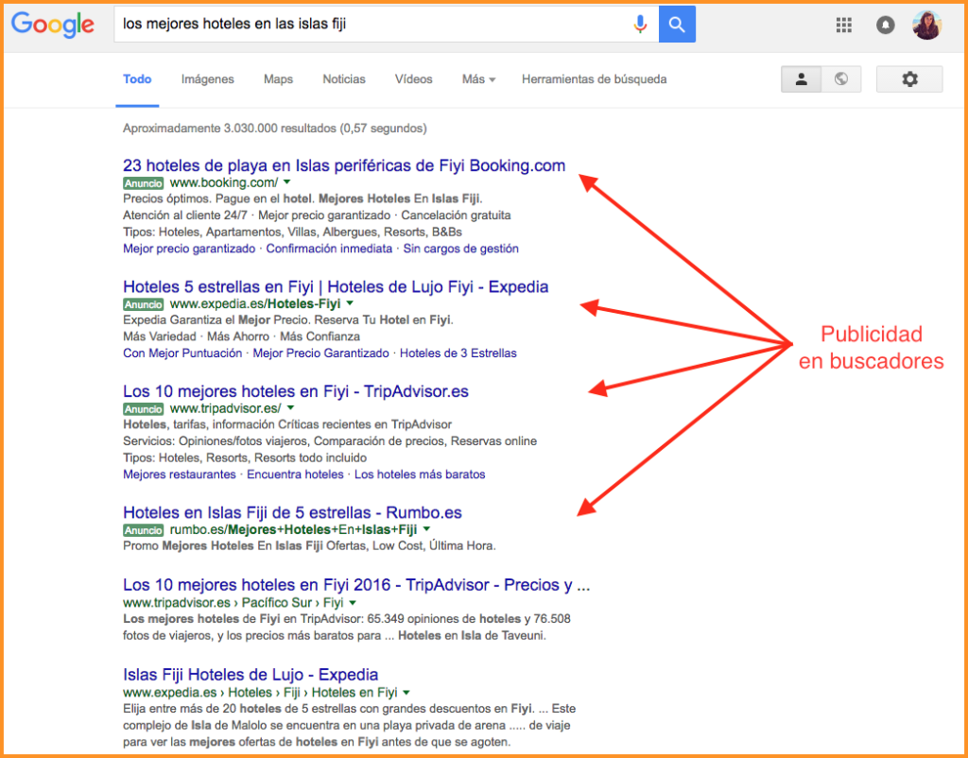Switch to Vídeos tab

414,79
